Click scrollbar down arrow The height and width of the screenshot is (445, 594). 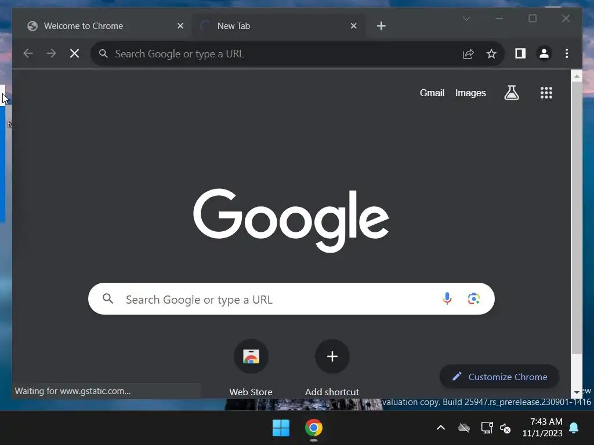point(577,392)
